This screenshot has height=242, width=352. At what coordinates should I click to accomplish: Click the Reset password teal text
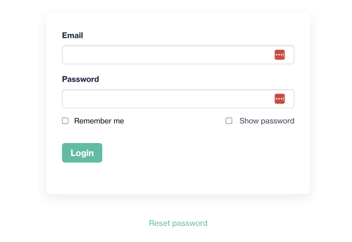coord(178,223)
